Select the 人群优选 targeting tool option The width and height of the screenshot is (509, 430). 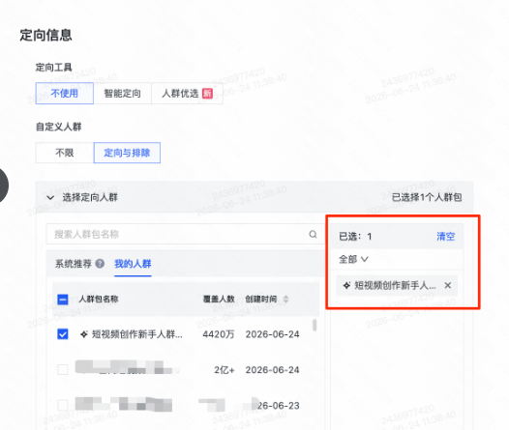[187, 94]
